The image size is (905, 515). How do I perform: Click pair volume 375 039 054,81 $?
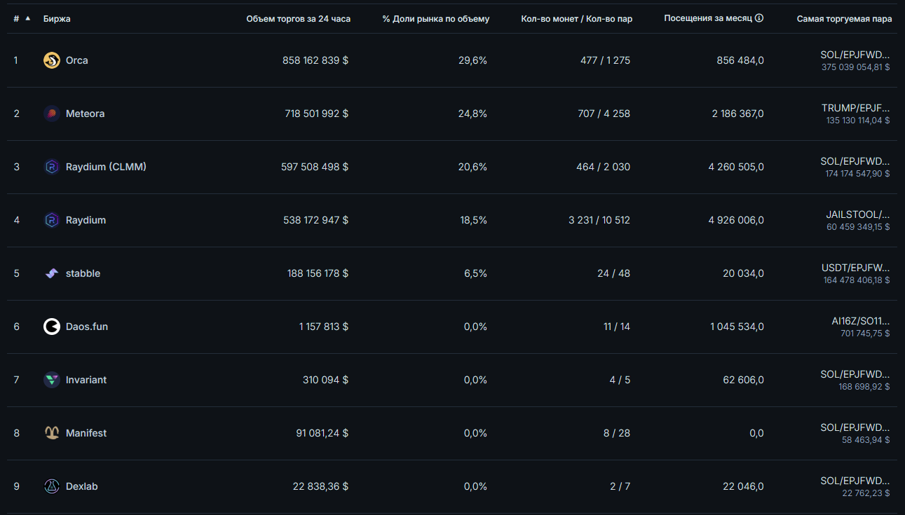click(855, 67)
